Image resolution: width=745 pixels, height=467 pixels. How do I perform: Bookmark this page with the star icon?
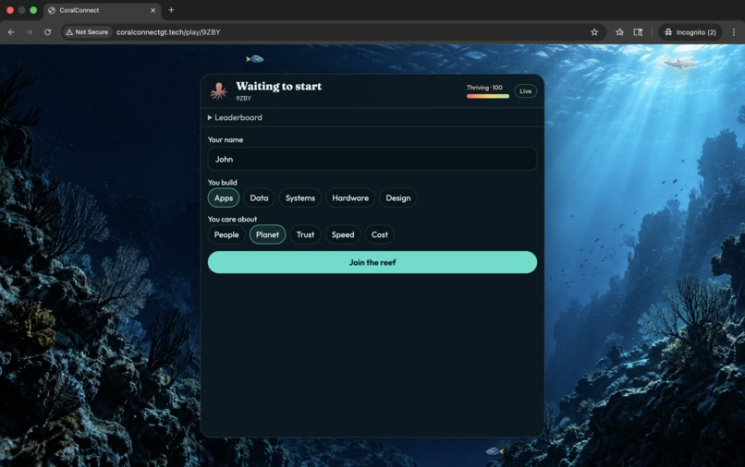pyautogui.click(x=594, y=32)
